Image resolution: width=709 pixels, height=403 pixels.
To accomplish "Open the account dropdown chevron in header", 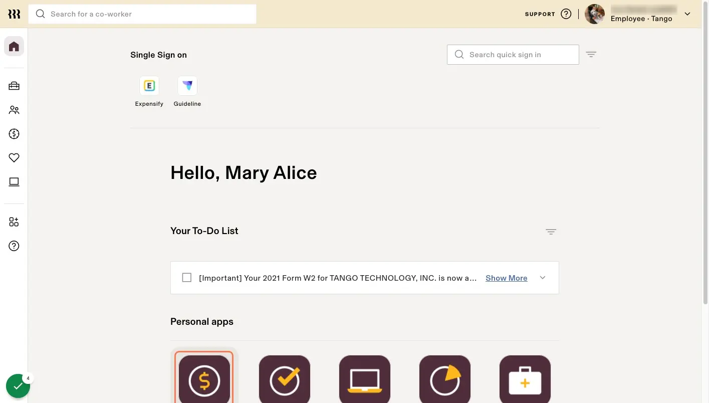I will [687, 14].
